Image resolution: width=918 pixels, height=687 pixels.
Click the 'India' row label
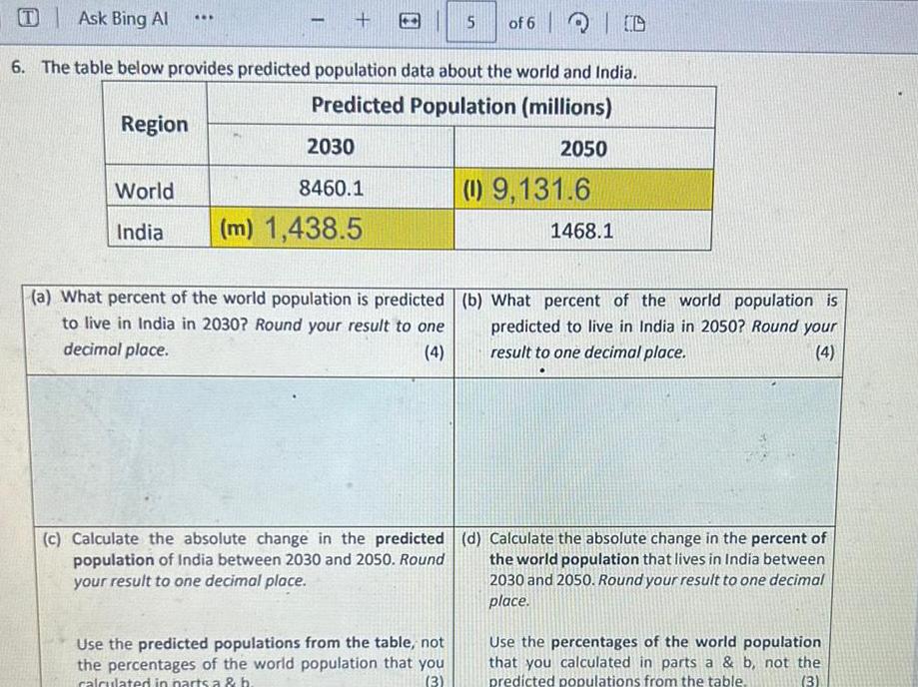(140, 232)
